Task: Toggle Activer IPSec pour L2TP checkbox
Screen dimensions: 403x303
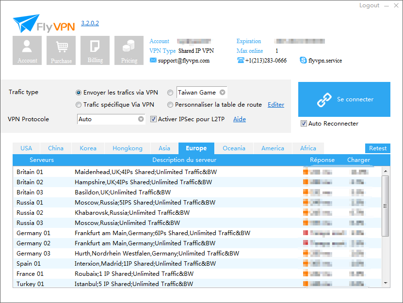Action: 153,119
